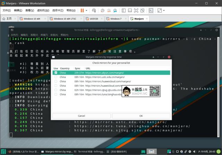Click the OK button in mirrors dialog
Image resolution: width=222 pixels, height=155 pixels.
point(141,116)
